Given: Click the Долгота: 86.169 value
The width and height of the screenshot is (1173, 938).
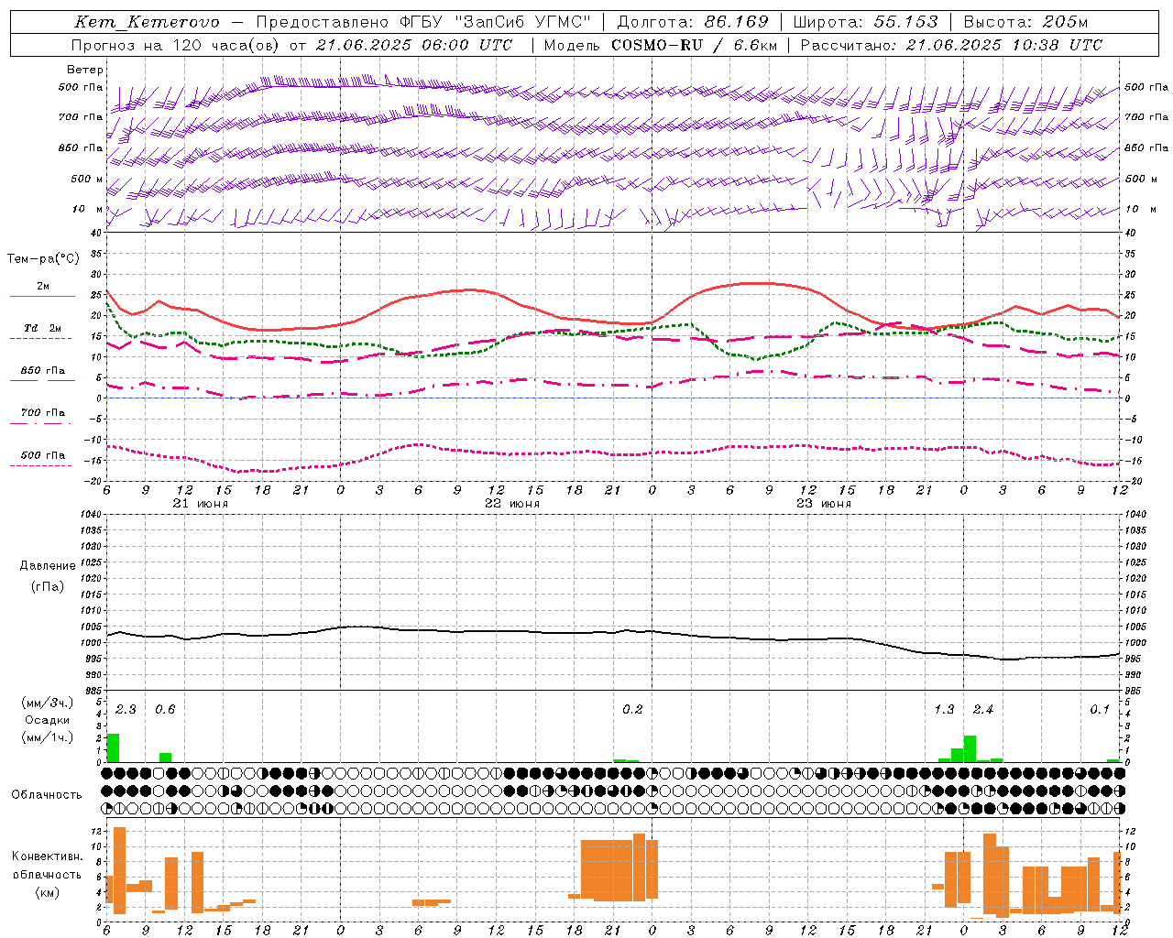Looking at the screenshot, I should coord(693,22).
